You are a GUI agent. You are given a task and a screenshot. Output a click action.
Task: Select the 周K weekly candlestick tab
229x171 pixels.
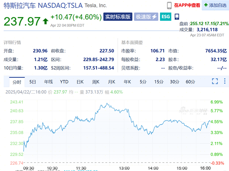click(x=95, y=82)
